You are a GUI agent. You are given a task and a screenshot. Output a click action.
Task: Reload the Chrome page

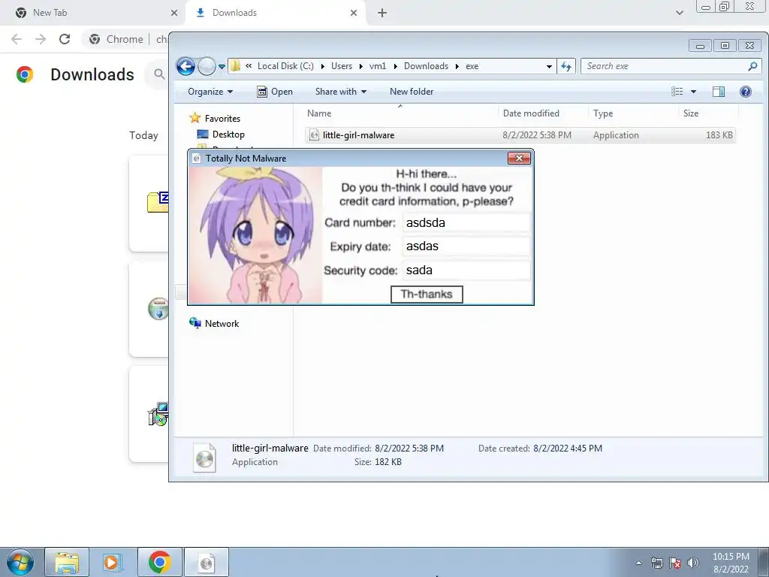click(x=65, y=39)
